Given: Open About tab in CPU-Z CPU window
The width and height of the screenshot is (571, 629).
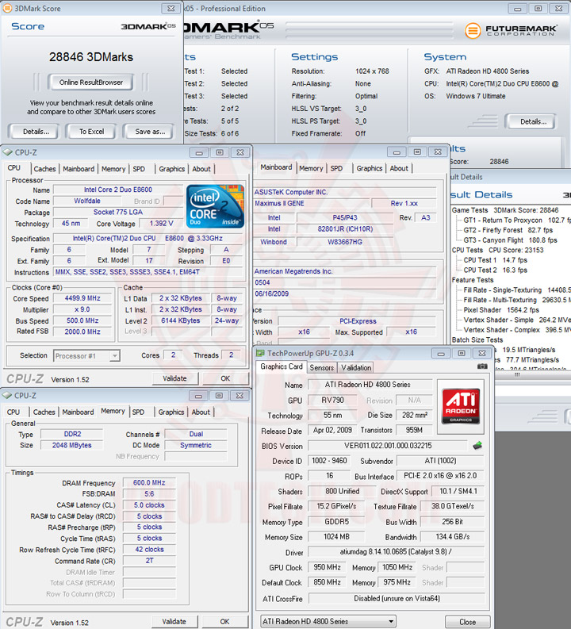Looking at the screenshot, I should [201, 169].
